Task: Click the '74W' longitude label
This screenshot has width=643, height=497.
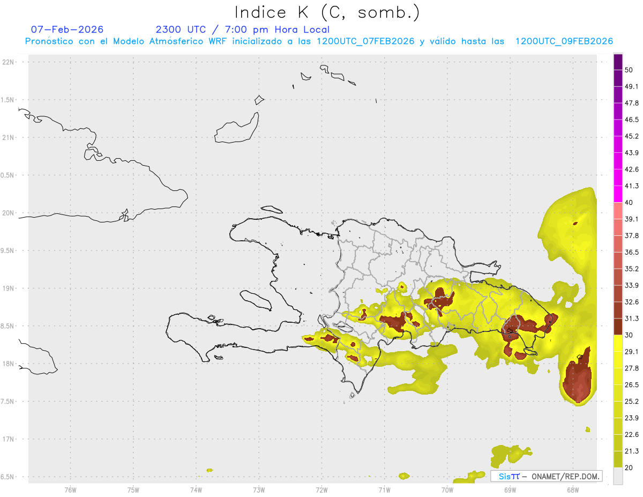Action: pos(196,489)
